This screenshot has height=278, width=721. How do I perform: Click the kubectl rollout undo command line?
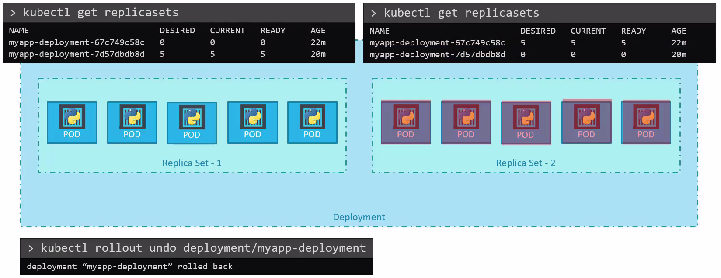pos(203,248)
